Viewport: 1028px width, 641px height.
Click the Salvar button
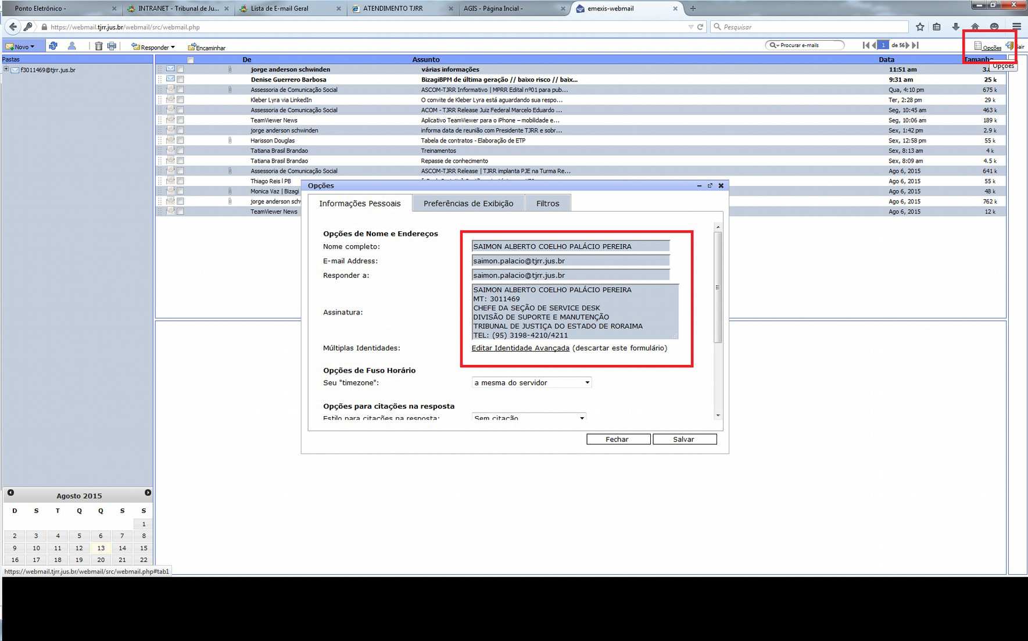point(684,439)
